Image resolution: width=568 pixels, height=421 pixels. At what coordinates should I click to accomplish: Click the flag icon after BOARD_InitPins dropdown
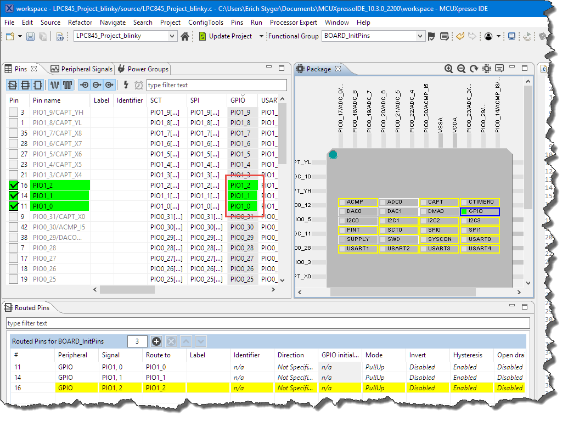(431, 36)
